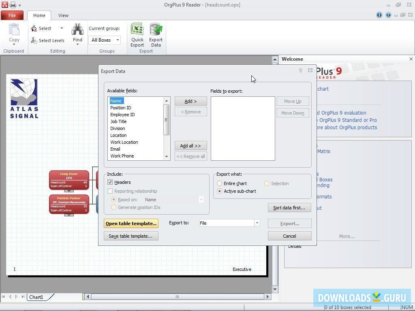Click the Sort data first button

[x=289, y=207]
